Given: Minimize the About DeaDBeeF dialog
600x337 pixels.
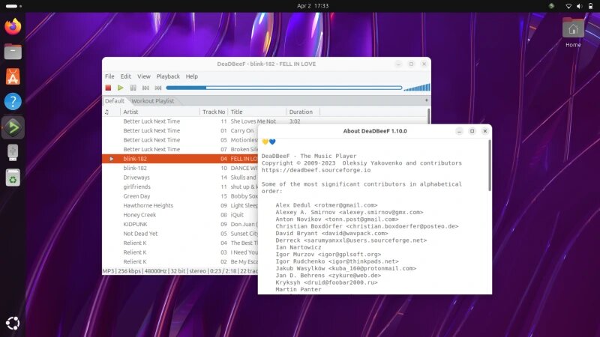Looking at the screenshot, I should point(459,131).
